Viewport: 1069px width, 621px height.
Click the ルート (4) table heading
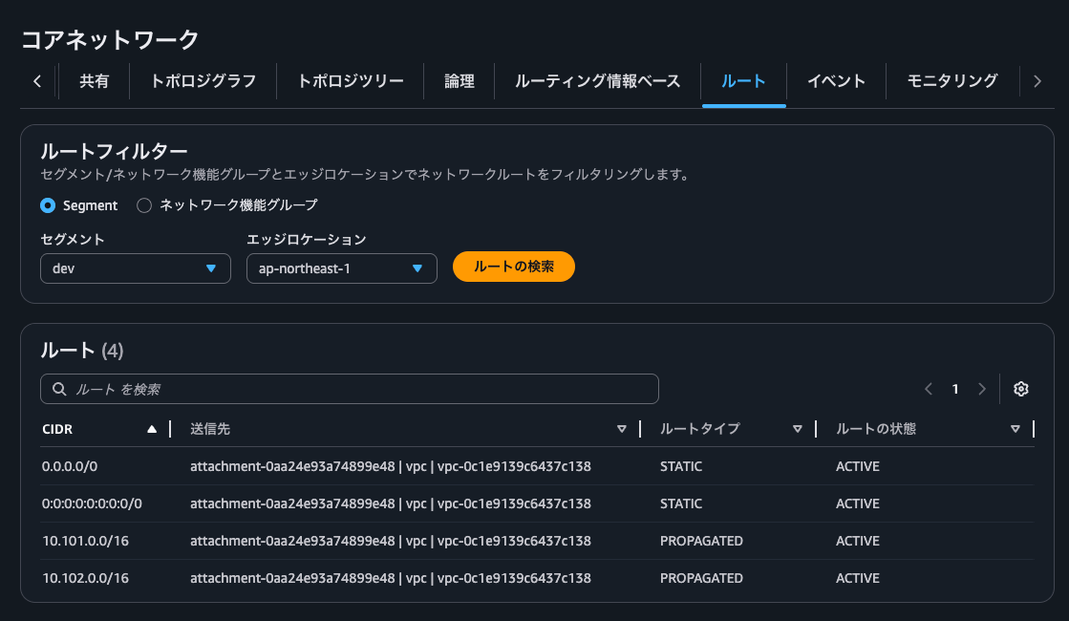(82, 351)
